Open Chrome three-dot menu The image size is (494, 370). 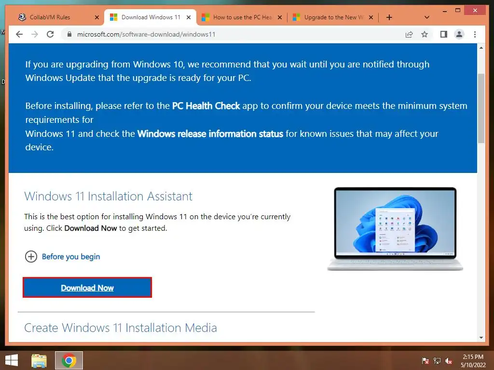(475, 34)
